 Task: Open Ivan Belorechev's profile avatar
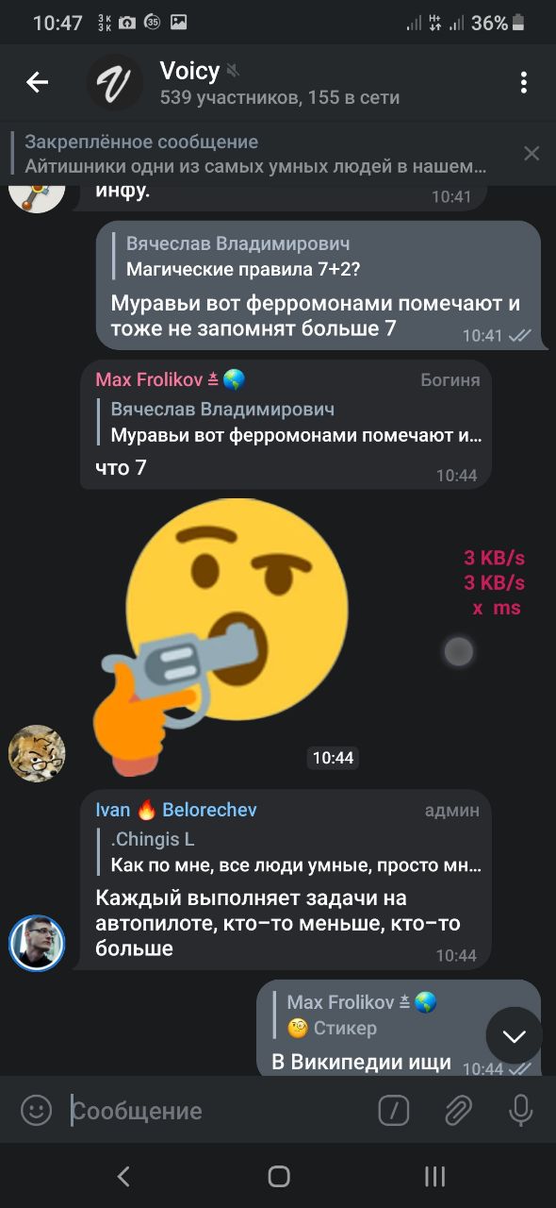coord(37,943)
